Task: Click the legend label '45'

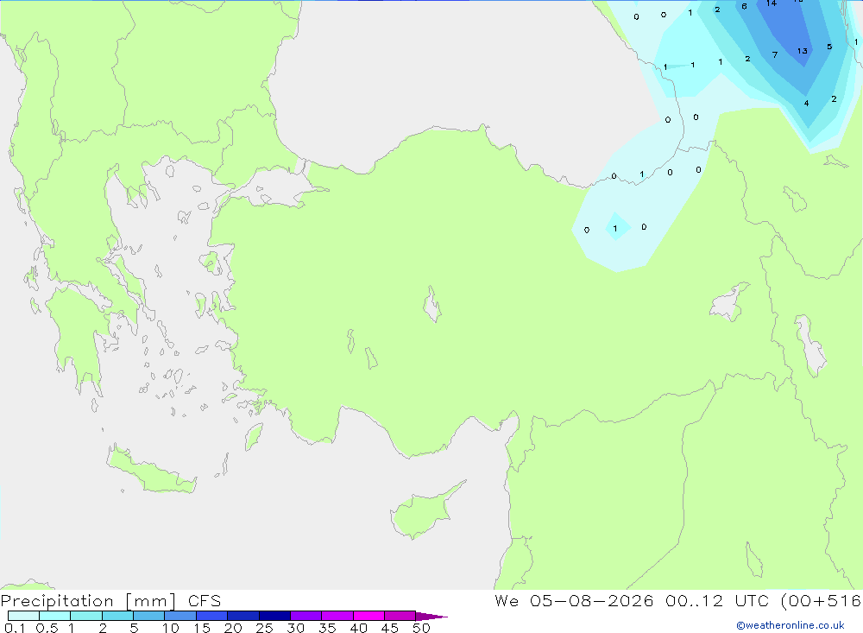Action: (x=390, y=628)
